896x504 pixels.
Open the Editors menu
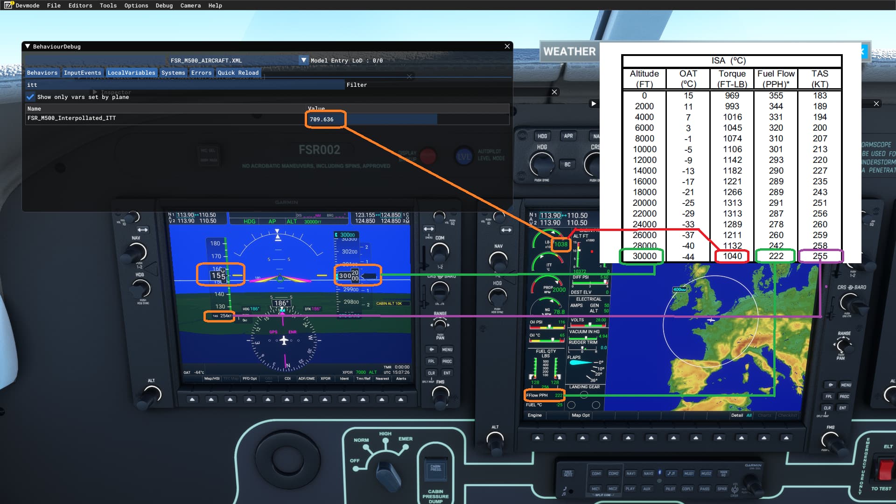pyautogui.click(x=80, y=6)
